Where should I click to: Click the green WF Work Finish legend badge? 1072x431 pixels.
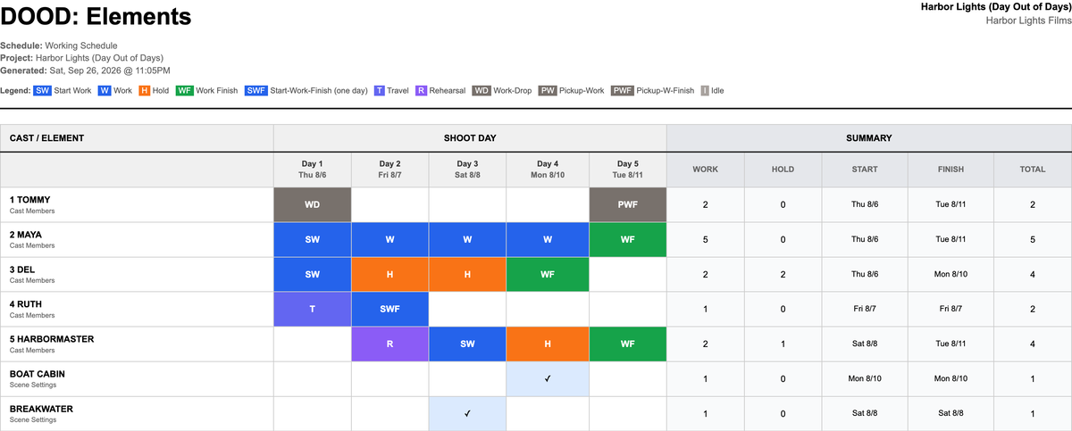(x=184, y=90)
